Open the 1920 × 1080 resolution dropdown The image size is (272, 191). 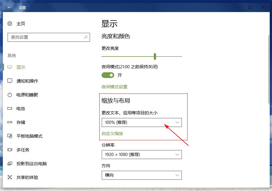[x=141, y=154]
